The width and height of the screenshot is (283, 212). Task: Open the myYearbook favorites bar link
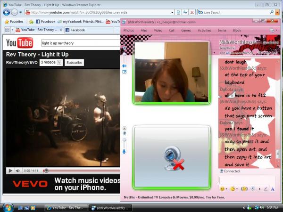click(81, 22)
